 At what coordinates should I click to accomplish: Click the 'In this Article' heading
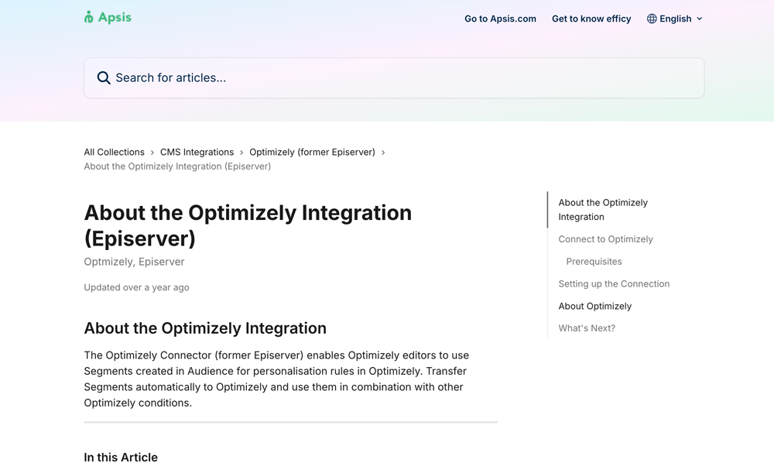click(121, 457)
